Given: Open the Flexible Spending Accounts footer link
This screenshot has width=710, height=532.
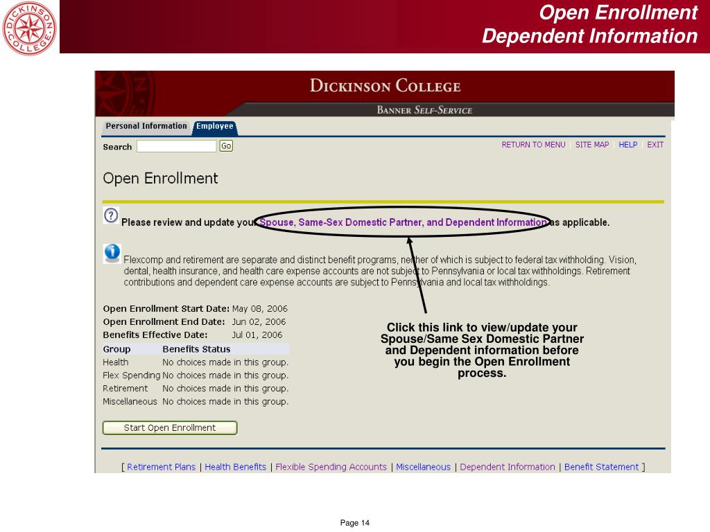Looking at the screenshot, I should click(331, 467).
